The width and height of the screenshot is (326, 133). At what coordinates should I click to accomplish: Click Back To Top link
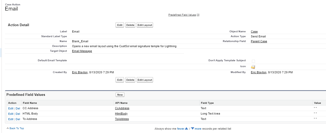point(16,128)
